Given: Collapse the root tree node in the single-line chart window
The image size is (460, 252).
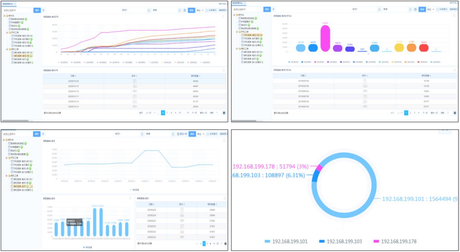Looking at the screenshot, I should point(4,140).
